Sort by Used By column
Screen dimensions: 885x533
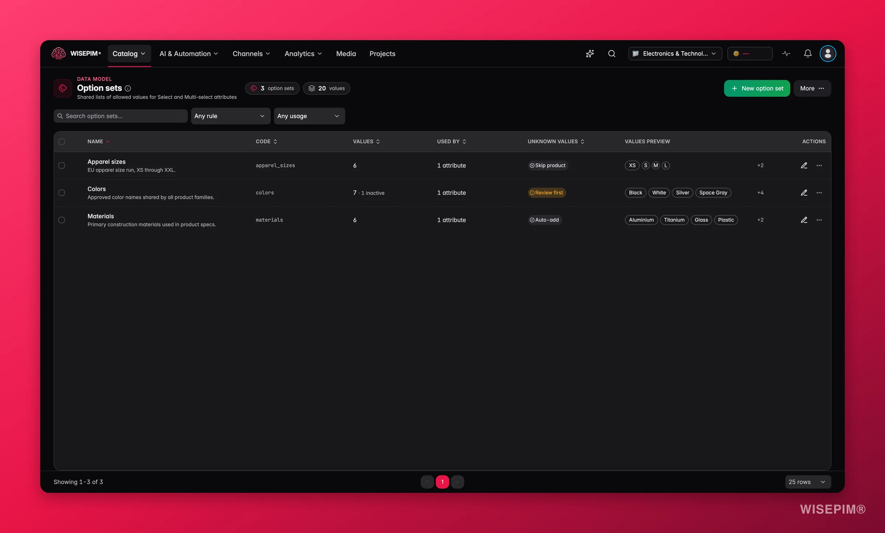[x=452, y=142]
